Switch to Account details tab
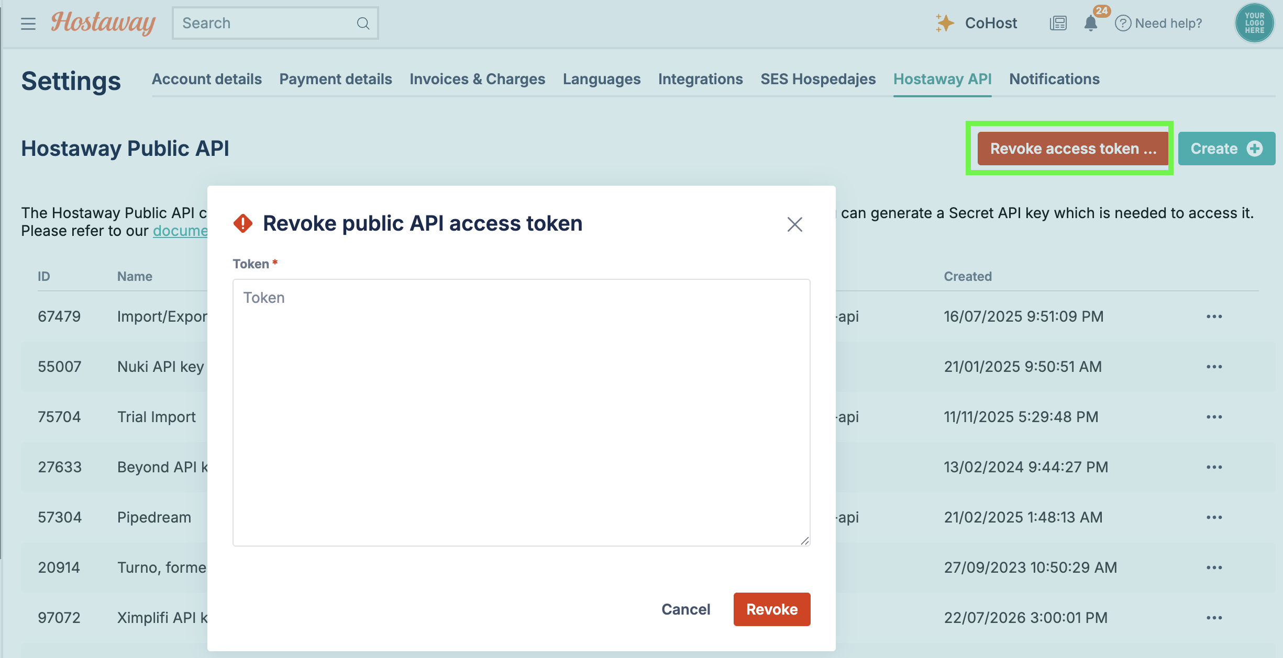The image size is (1283, 658). pos(207,79)
